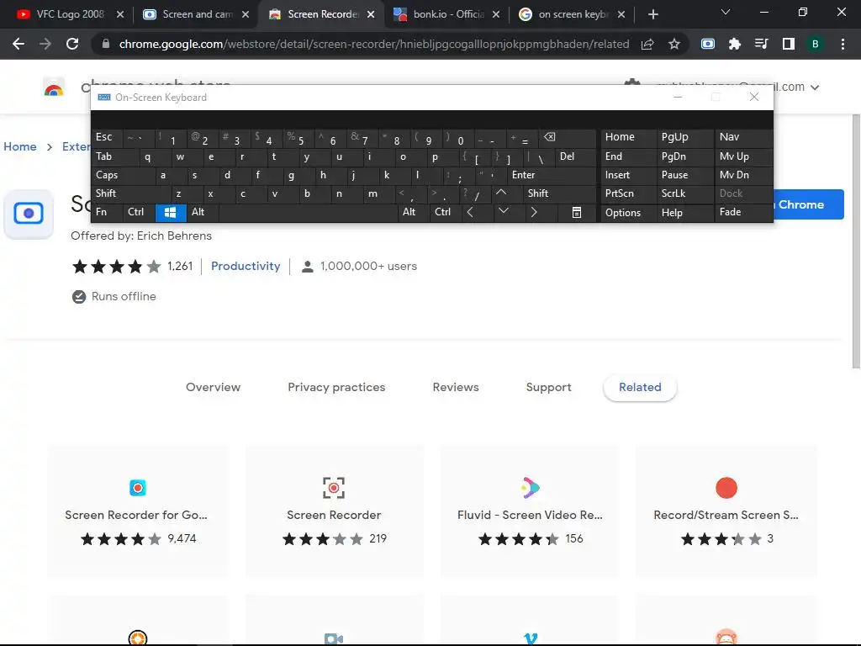Screen dimensions: 861x646
Task: Switch to the bonk.io browser tab
Action: pos(447,14)
